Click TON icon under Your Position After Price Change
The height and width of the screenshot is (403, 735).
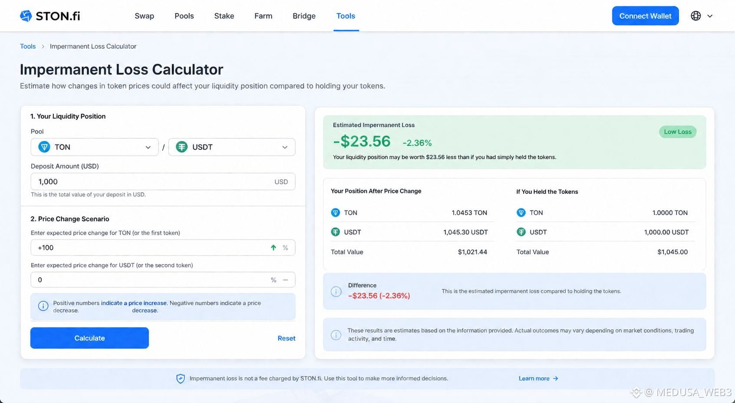pyautogui.click(x=336, y=213)
